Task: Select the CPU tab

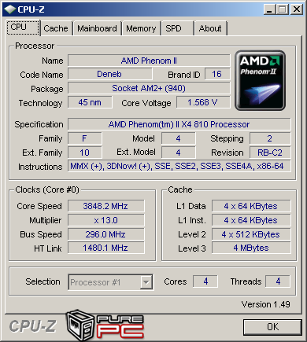Action: [23, 28]
